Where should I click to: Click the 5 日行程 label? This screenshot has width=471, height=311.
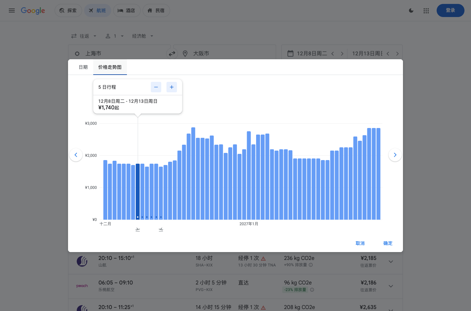pyautogui.click(x=107, y=87)
